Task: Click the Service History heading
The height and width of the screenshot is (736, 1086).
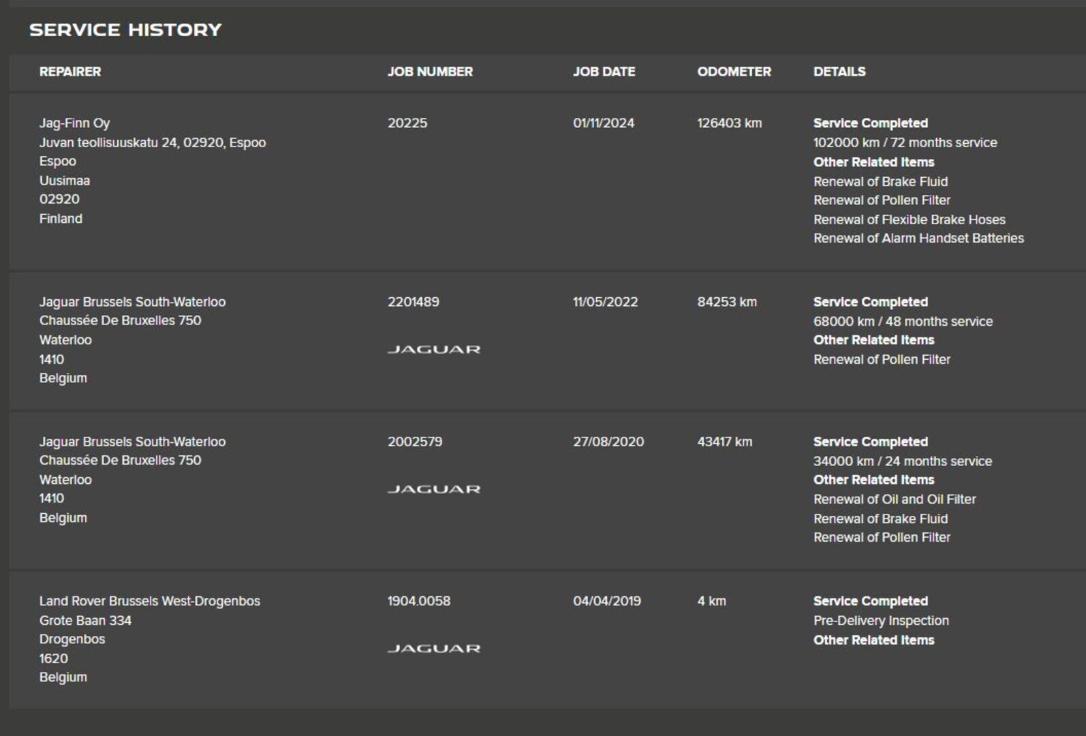Action: pyautogui.click(x=125, y=30)
